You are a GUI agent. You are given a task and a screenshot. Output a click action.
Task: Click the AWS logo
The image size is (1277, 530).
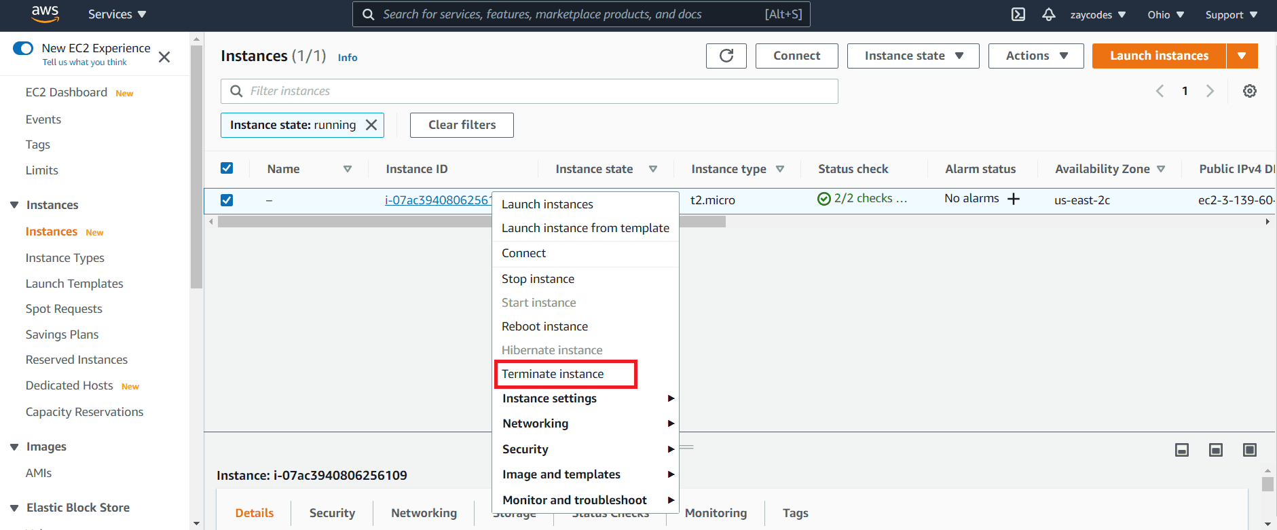coord(45,14)
